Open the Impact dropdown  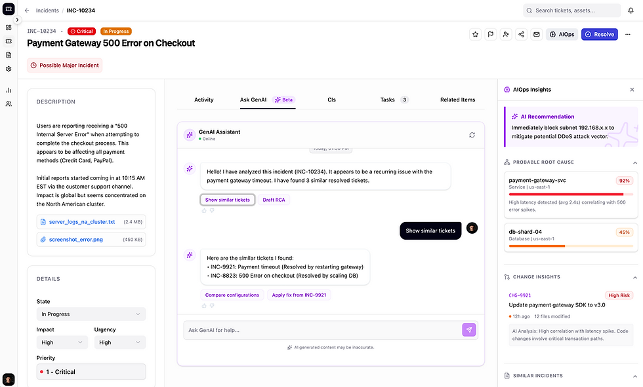click(62, 342)
